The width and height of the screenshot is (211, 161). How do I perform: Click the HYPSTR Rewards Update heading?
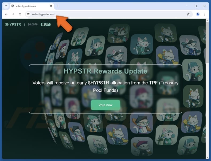click(x=105, y=71)
